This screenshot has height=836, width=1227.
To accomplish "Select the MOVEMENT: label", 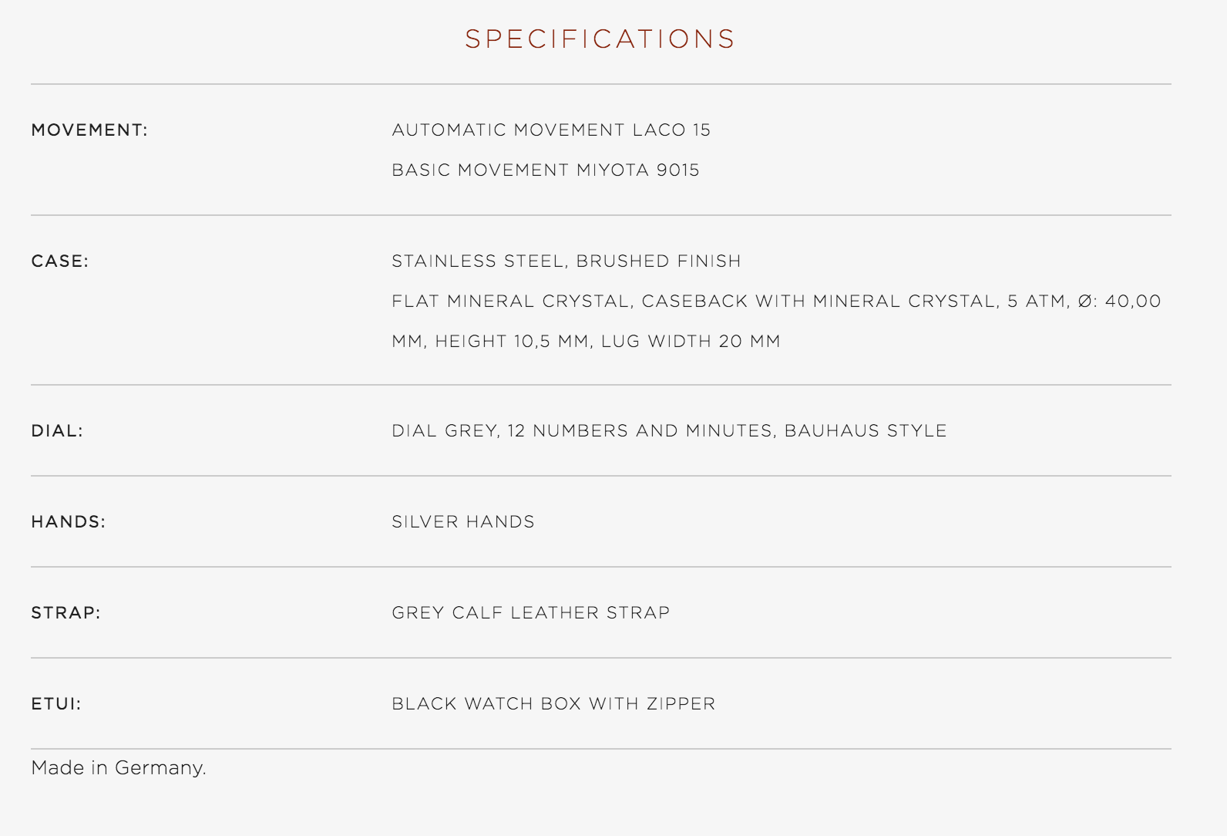I will click(x=89, y=130).
